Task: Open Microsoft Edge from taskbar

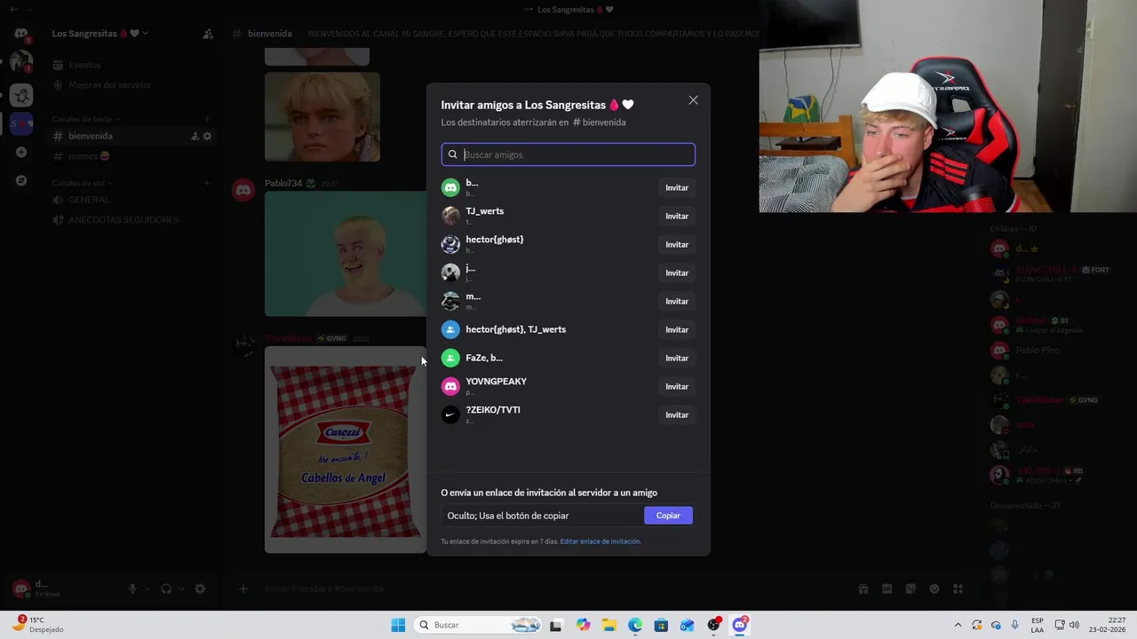Action: [635, 625]
